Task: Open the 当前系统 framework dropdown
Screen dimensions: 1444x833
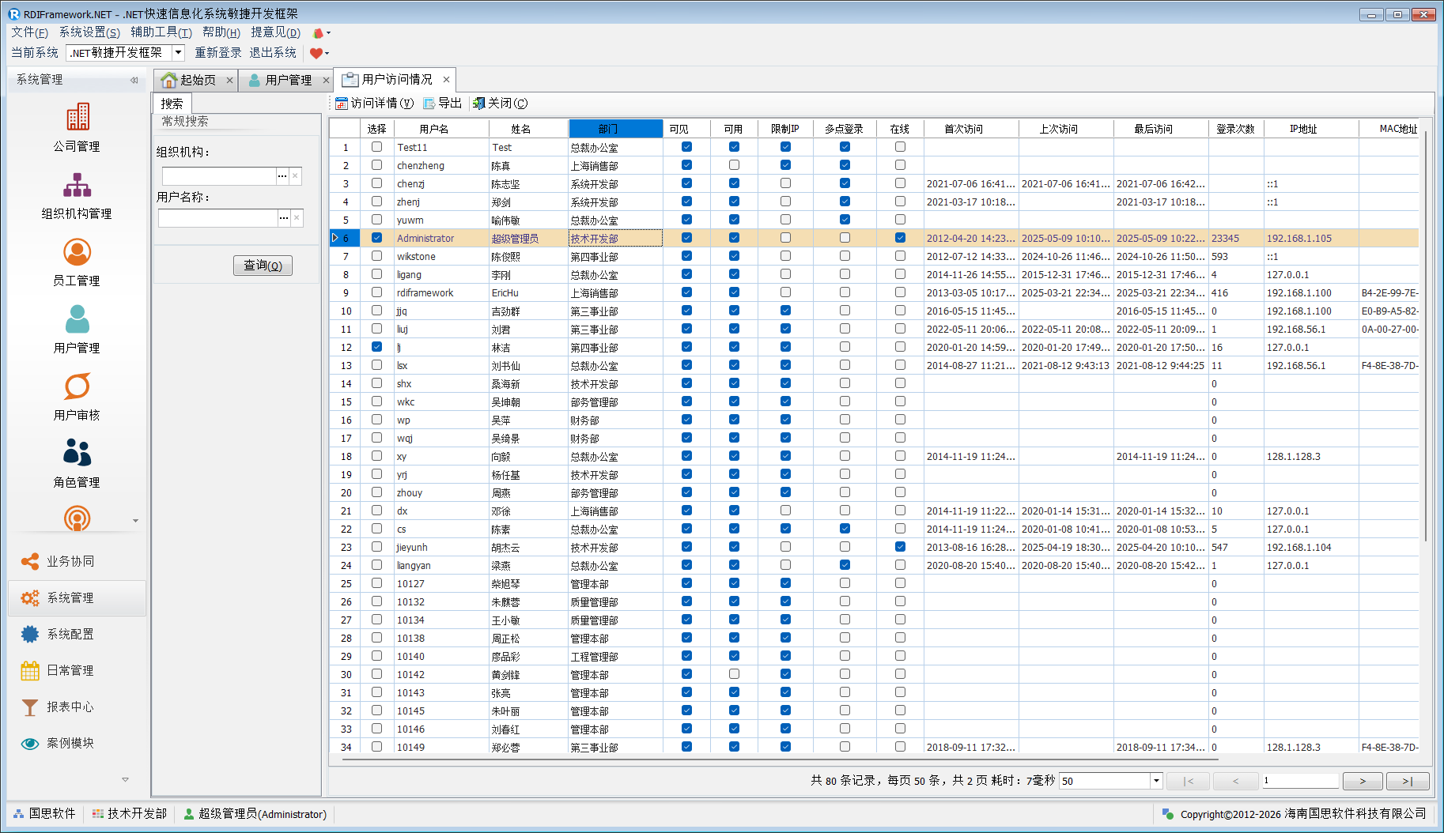Action: tap(179, 53)
